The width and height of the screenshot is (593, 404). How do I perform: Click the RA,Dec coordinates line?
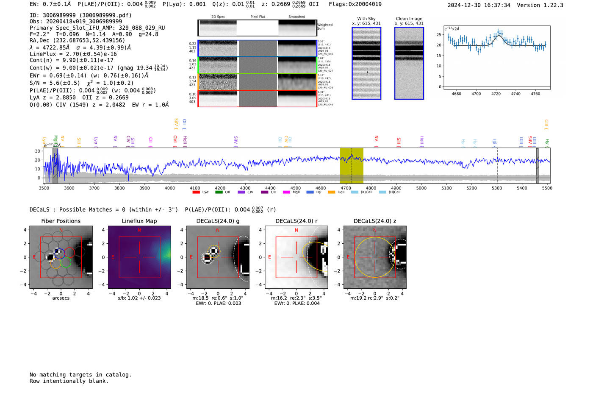(x=77, y=40)
